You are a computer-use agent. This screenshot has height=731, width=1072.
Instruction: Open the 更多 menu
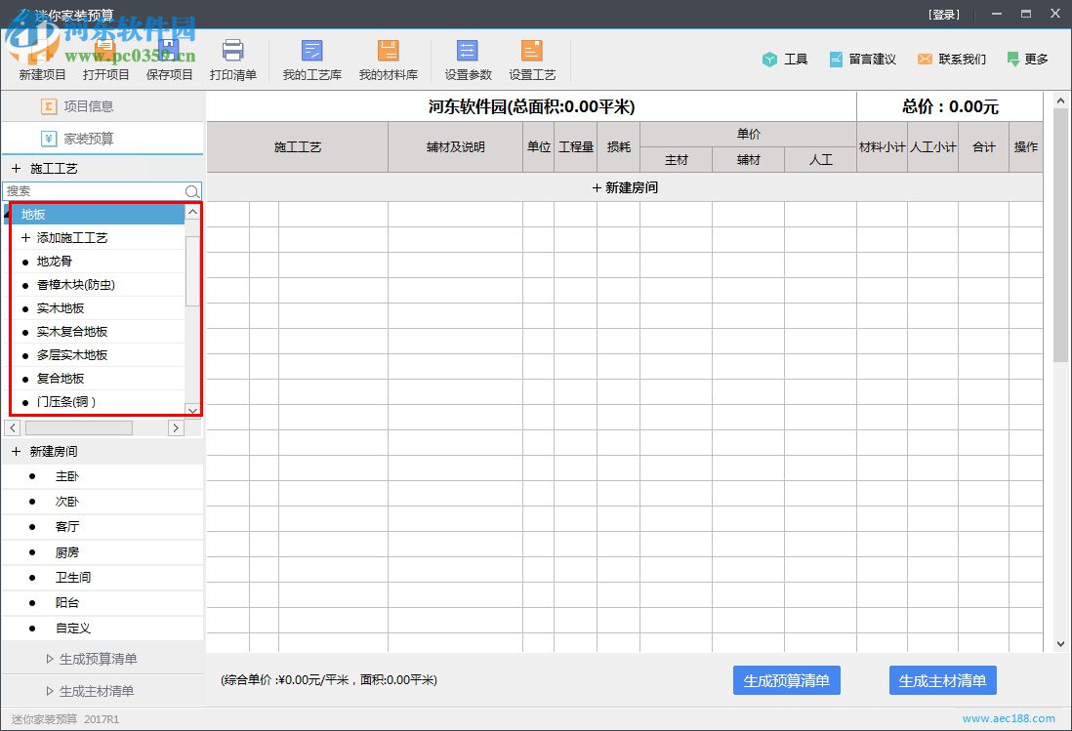point(1027,59)
